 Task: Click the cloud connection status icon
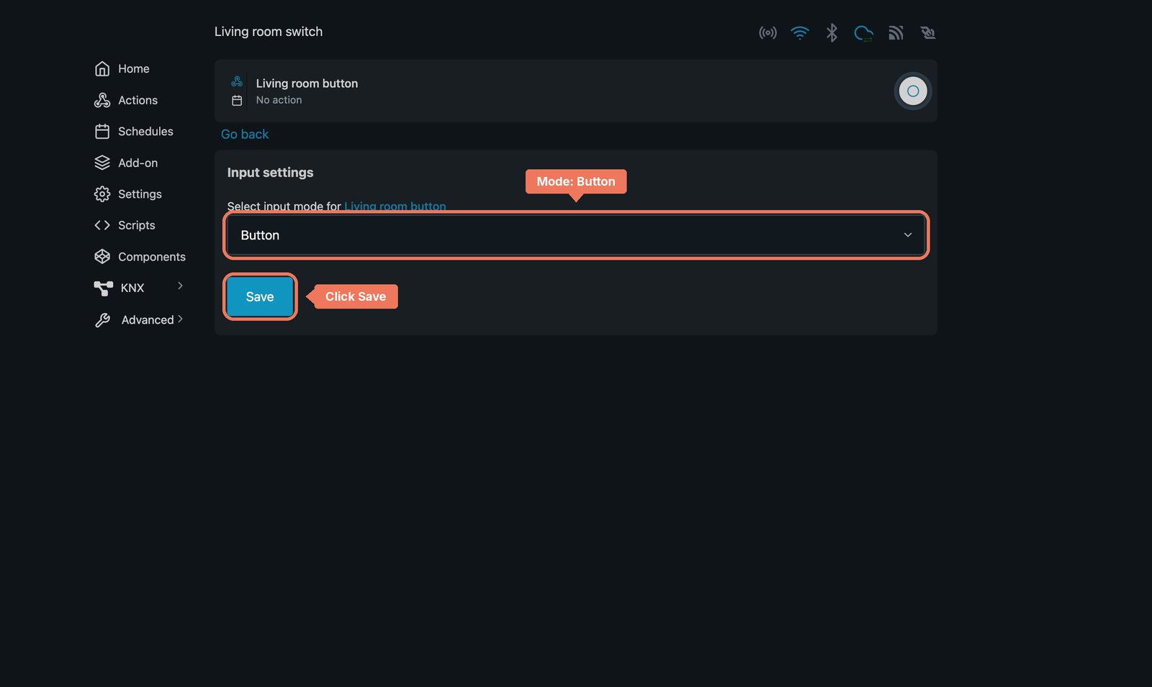(x=863, y=33)
